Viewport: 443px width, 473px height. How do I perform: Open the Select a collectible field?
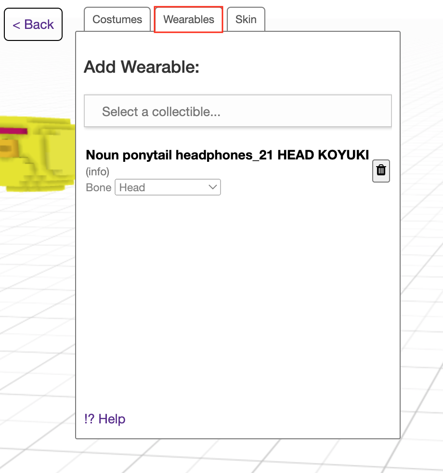coord(238,111)
